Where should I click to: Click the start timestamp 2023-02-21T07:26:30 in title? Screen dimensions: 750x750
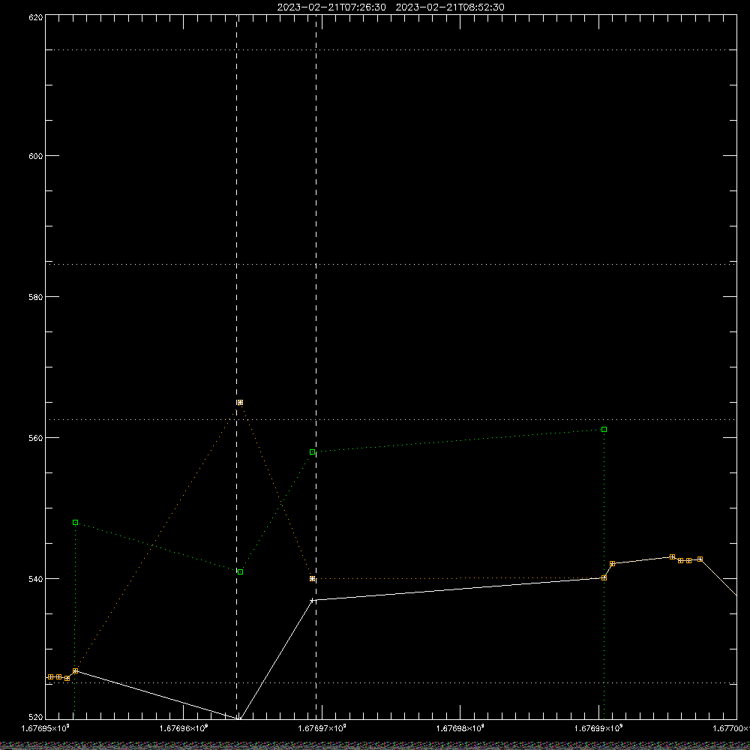(x=331, y=7)
